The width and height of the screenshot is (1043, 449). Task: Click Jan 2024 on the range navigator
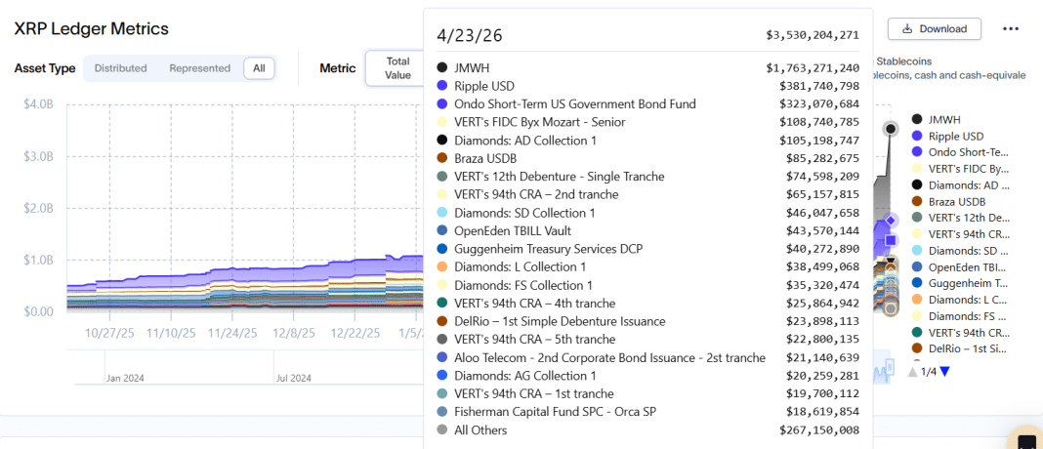pos(126,378)
